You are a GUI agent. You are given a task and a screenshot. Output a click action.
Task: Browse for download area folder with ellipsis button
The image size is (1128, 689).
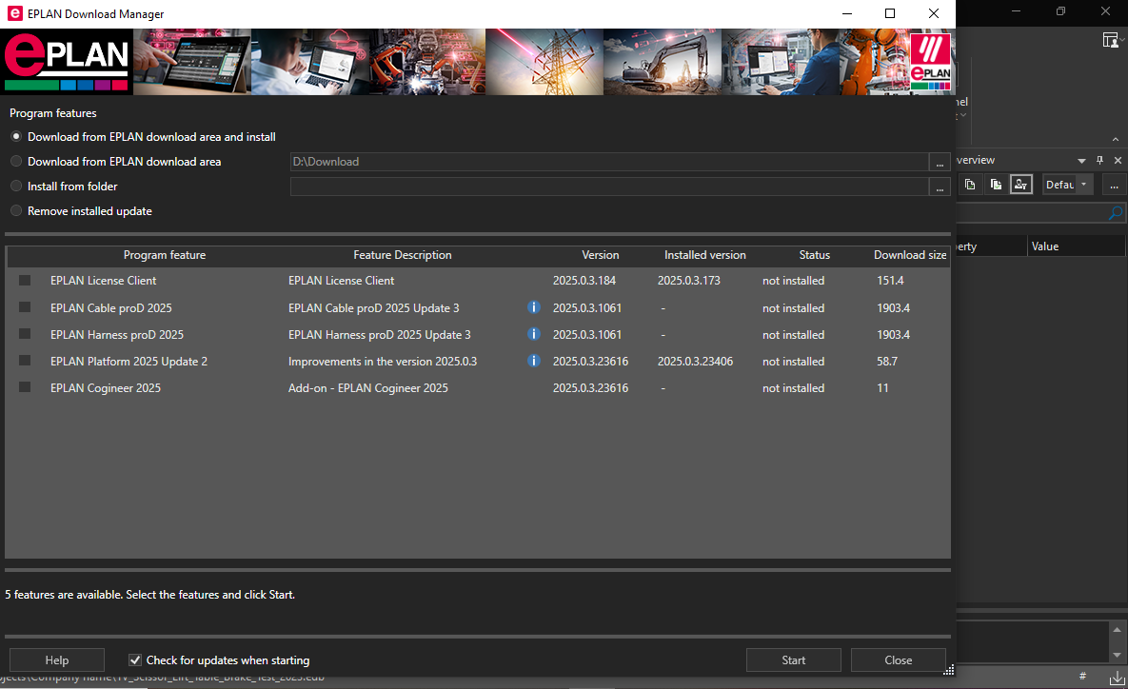point(940,162)
